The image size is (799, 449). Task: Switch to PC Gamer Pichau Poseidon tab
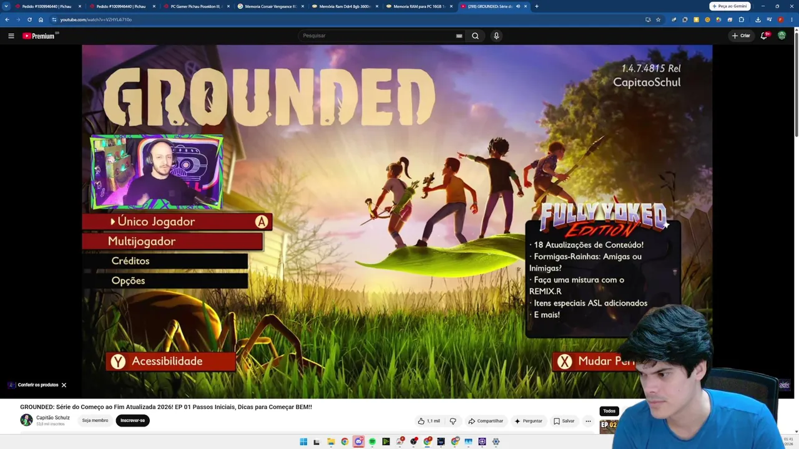(196, 6)
